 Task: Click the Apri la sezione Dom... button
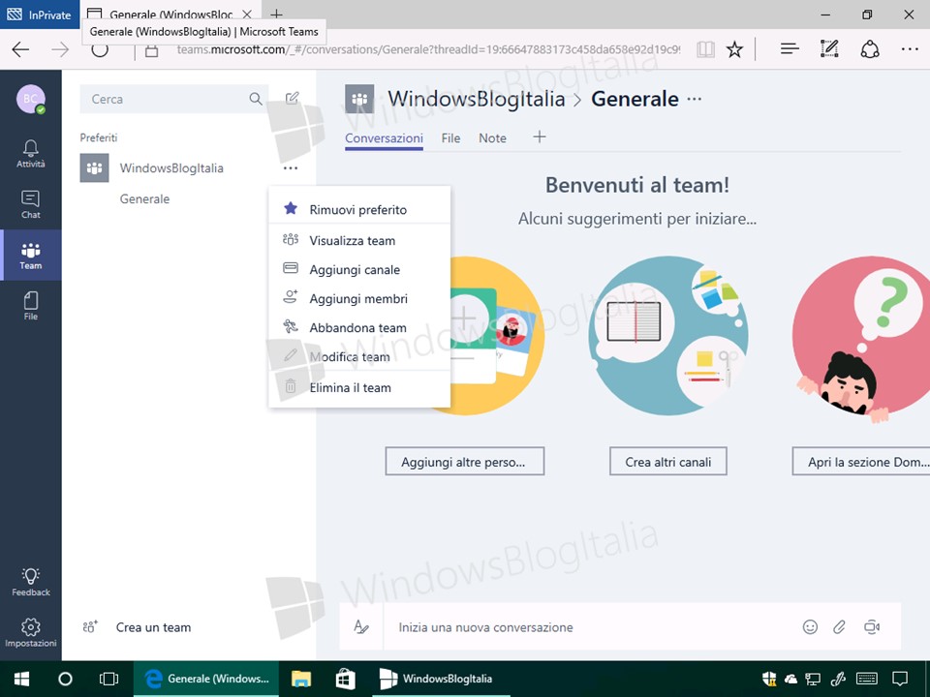[861, 461]
